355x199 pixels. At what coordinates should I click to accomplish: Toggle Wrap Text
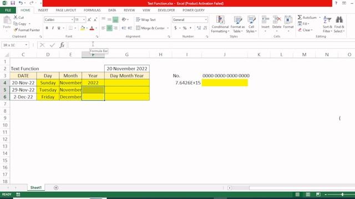146,20
